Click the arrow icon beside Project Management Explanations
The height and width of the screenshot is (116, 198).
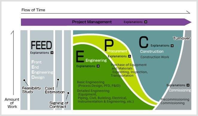[146, 22]
